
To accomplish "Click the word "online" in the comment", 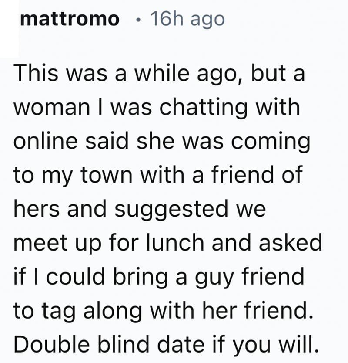I will (x=46, y=141).
